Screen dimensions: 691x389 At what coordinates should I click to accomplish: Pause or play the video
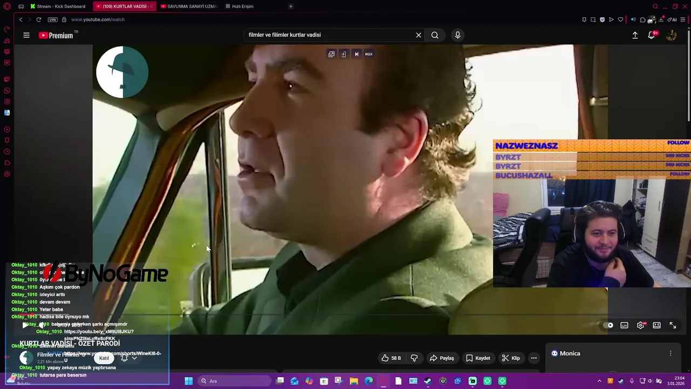coord(24,325)
